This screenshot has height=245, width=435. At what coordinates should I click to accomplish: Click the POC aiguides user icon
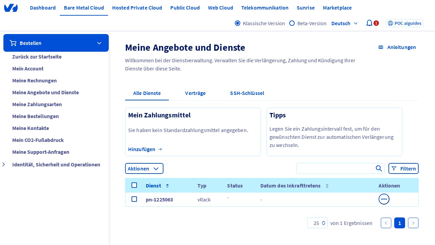click(x=390, y=23)
